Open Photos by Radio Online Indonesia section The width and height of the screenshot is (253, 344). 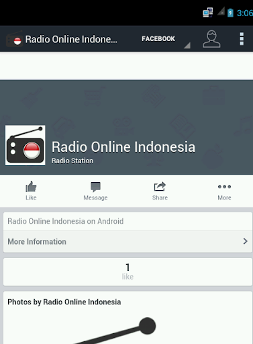click(x=64, y=302)
